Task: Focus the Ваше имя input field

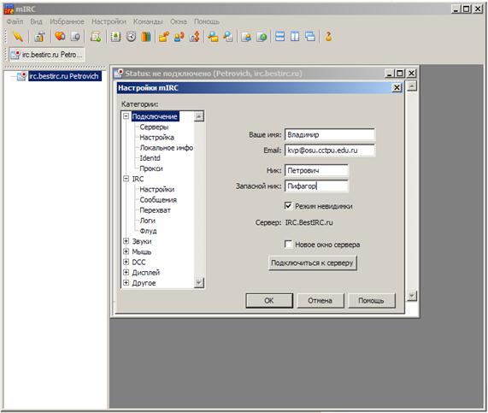Action: [x=330, y=134]
